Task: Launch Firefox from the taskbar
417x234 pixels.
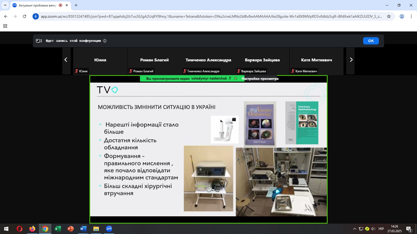Action: 32,229
